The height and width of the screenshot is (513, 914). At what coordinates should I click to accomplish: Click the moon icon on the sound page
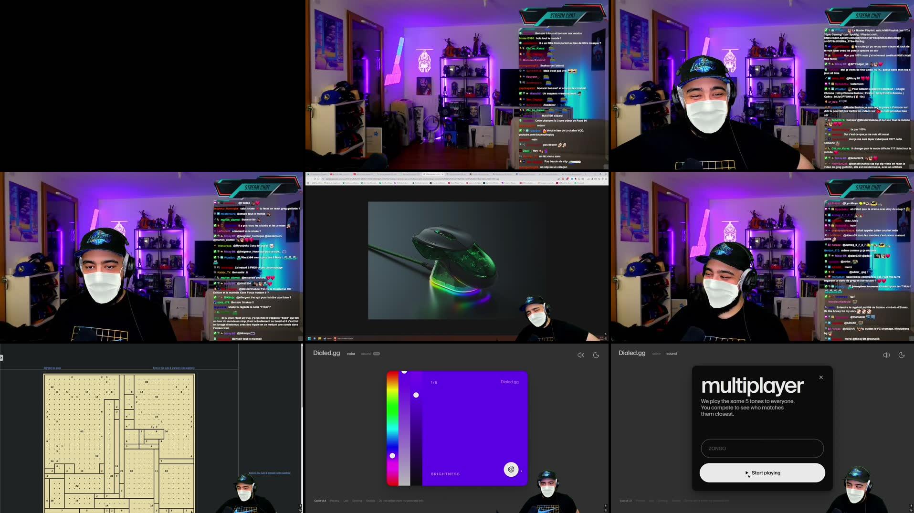pos(902,355)
